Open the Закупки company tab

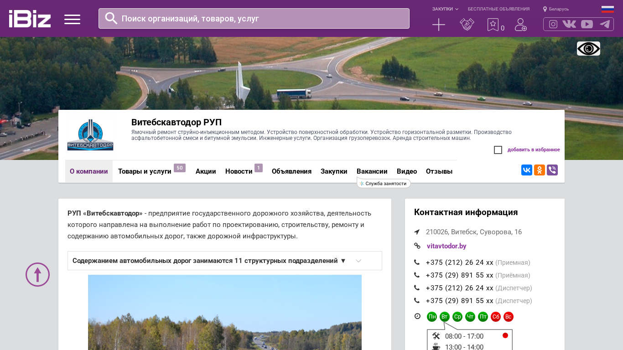334,171
